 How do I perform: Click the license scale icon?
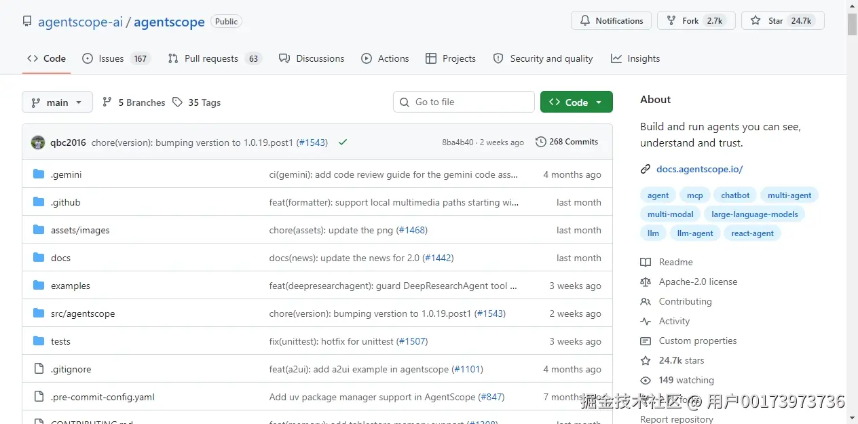[x=646, y=282]
